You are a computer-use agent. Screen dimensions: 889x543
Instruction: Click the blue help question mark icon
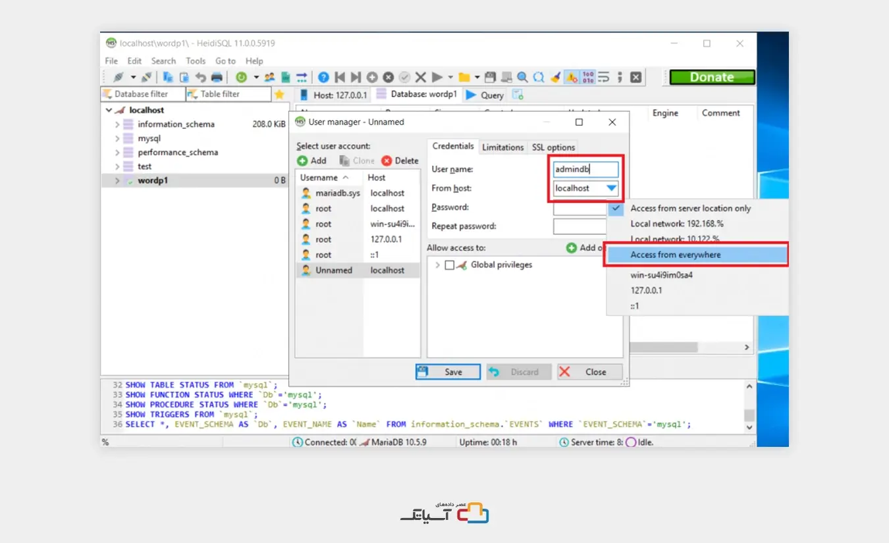[323, 77]
